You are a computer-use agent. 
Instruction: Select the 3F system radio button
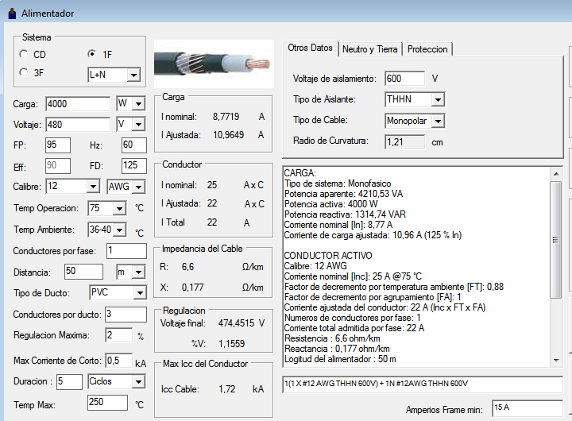(x=24, y=71)
